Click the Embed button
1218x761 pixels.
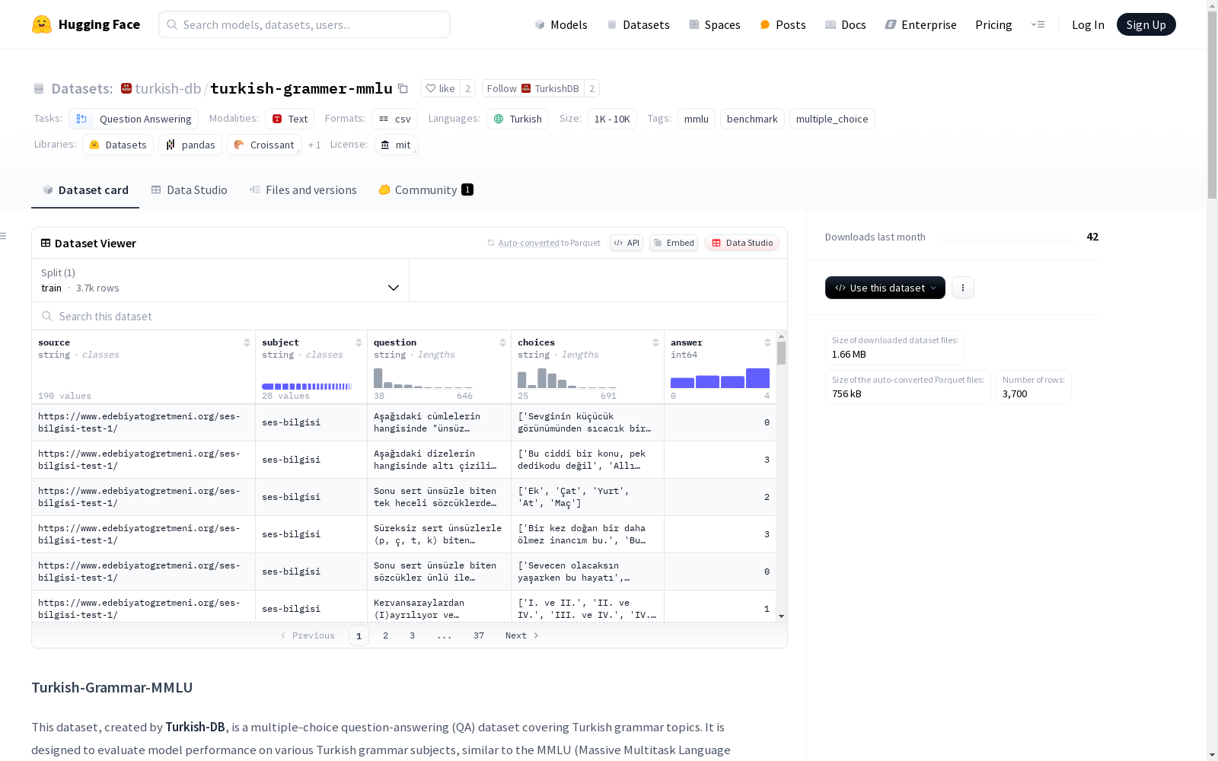[674, 243]
